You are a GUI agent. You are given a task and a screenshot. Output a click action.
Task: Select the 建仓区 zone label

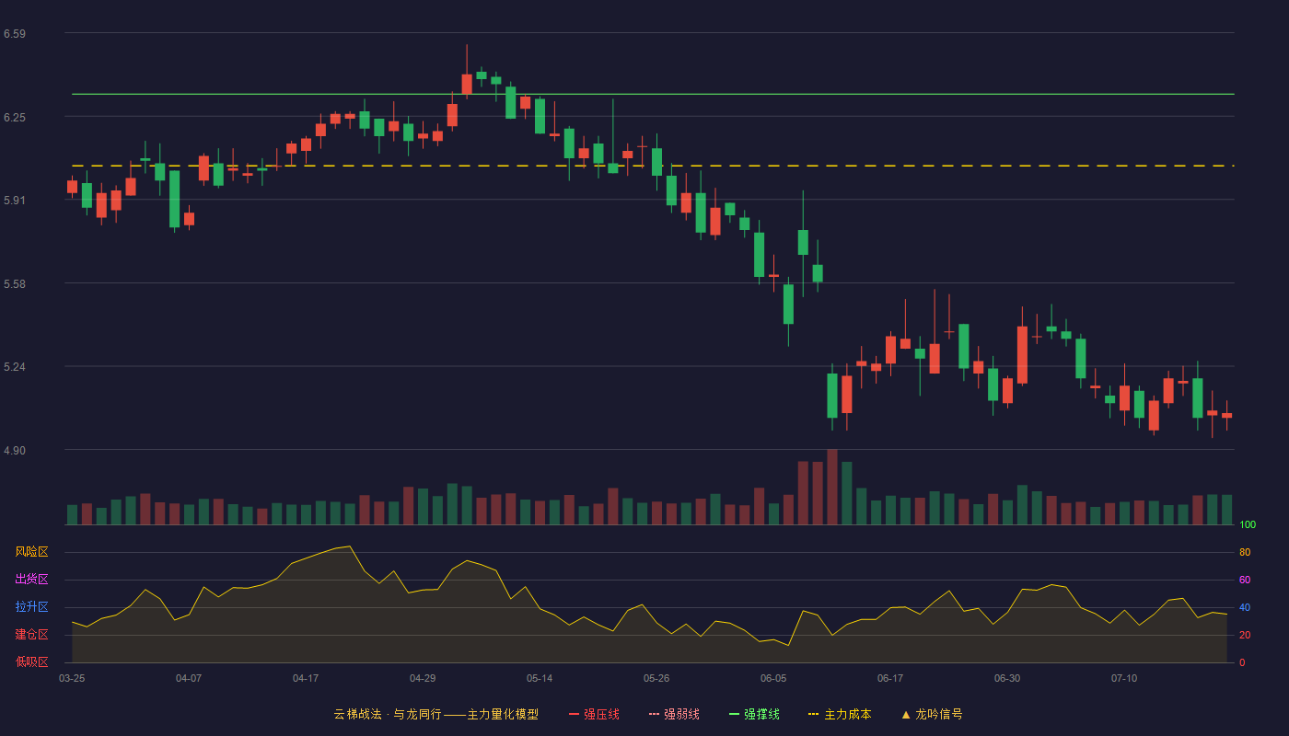coord(31,635)
